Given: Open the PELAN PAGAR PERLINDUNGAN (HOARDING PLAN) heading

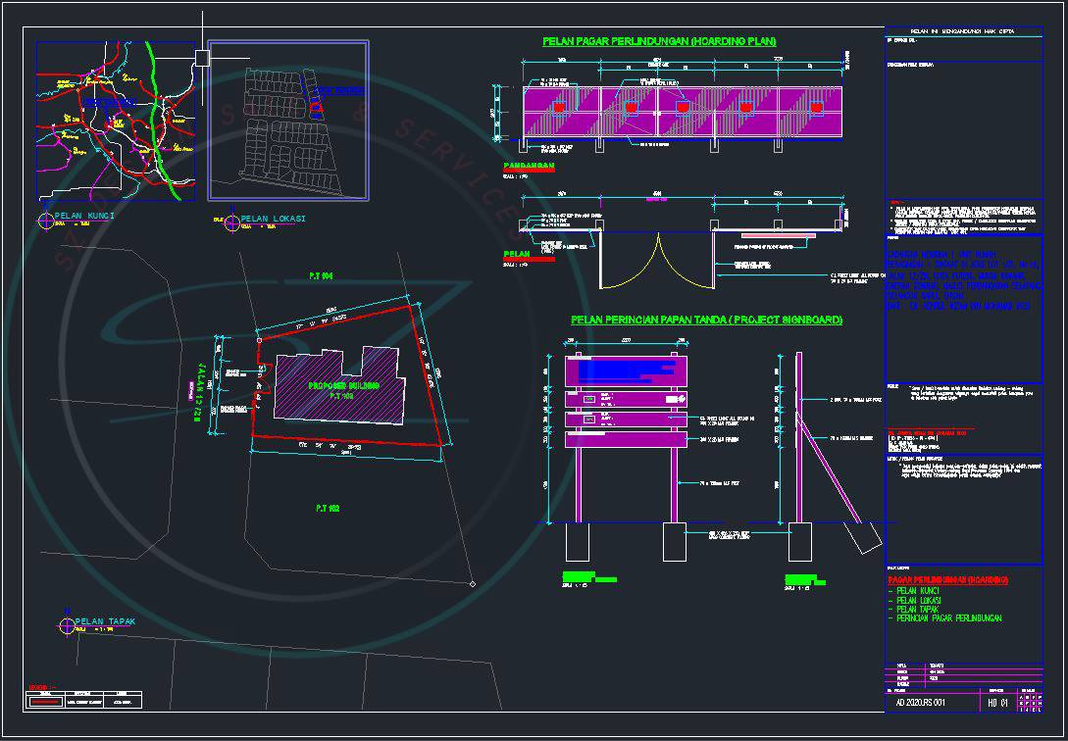Looking at the screenshot, I should tap(659, 42).
